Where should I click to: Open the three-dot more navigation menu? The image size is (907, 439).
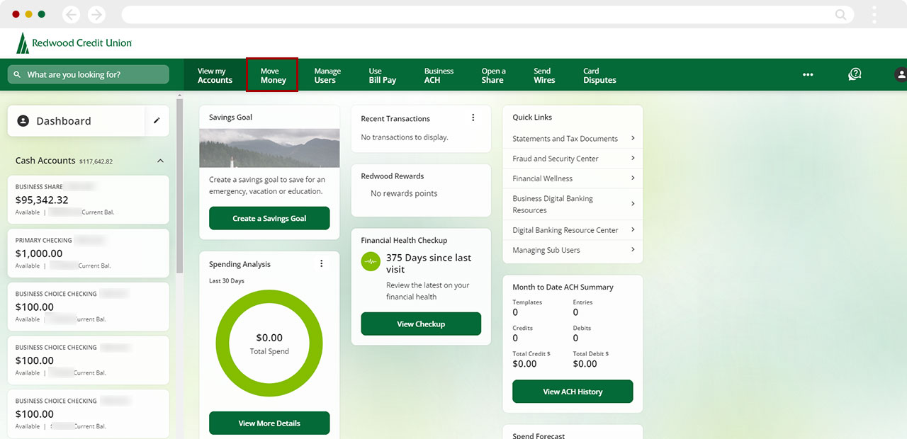point(808,74)
